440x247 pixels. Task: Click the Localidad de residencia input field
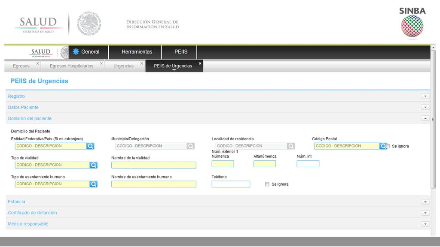point(251,146)
